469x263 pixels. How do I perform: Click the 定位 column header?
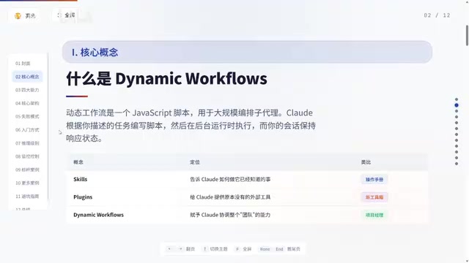(x=195, y=162)
